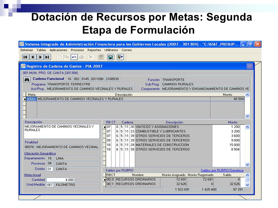Click the Finalidad code field 06578
The width and height of the screenshot is (278, 208).
(30, 147)
